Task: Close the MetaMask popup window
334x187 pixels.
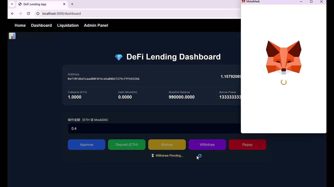Action: tap(321, 2)
